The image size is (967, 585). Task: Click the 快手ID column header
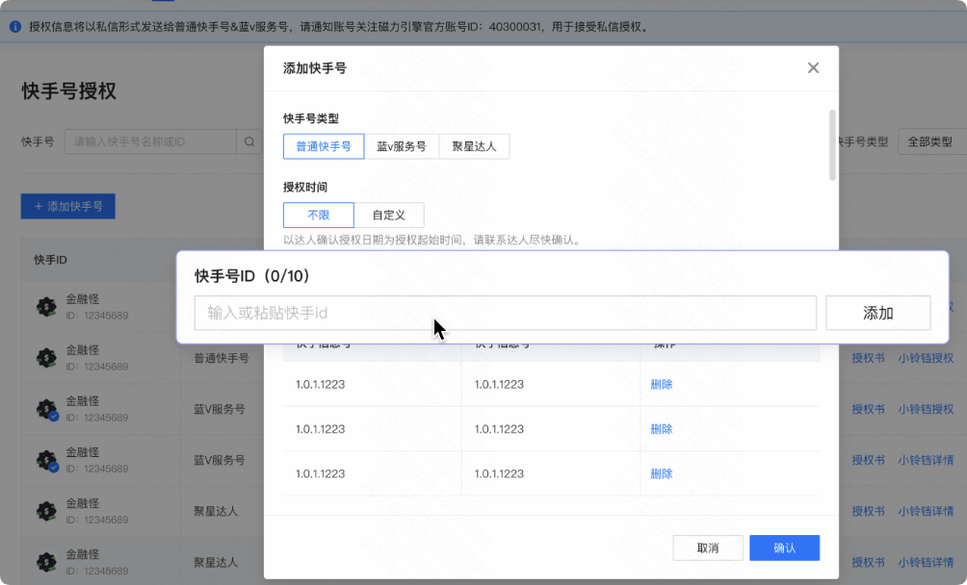[51, 260]
